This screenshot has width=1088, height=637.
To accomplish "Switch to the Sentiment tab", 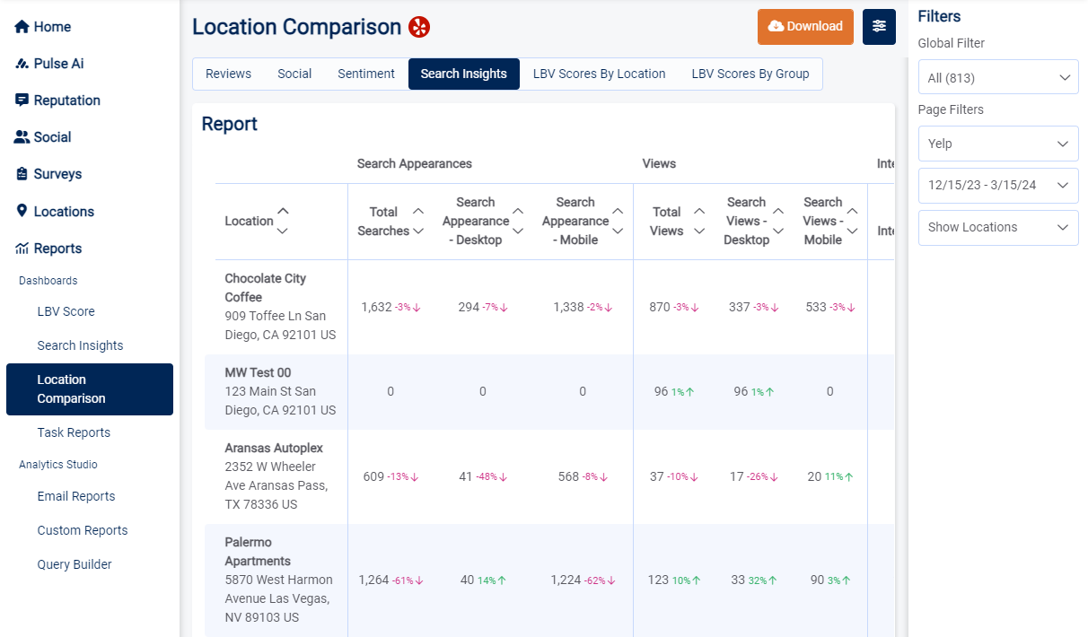I will [x=366, y=74].
